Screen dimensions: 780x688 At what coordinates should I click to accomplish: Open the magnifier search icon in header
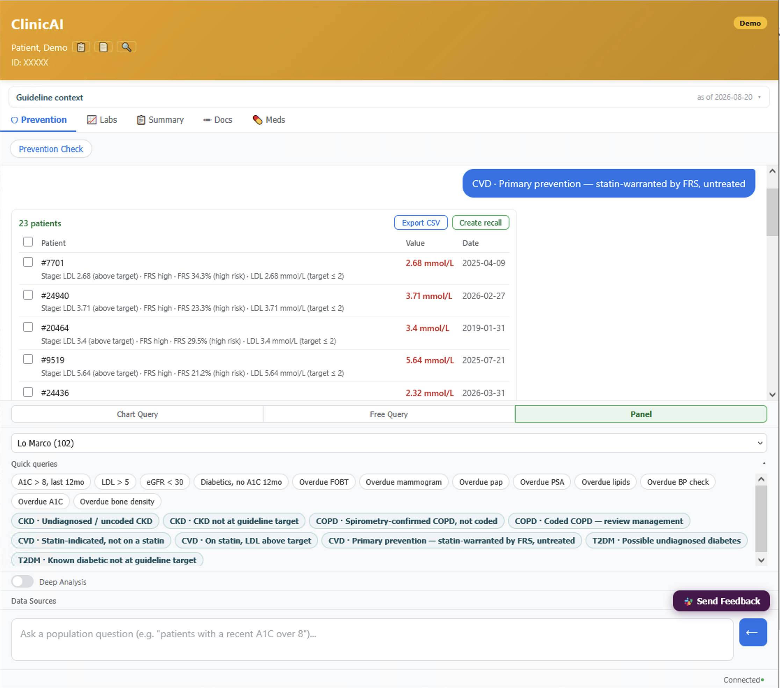click(126, 47)
